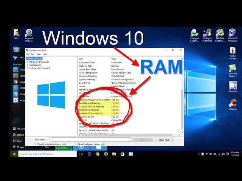Open the Nick user folder desktop icon
This screenshot has height=181, width=242.
pyautogui.click(x=16, y=34)
